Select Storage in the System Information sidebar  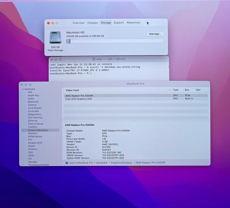(32, 162)
